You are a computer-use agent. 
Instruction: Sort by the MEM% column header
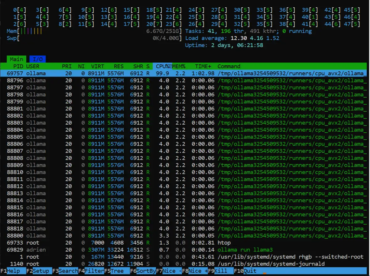[x=179, y=66]
